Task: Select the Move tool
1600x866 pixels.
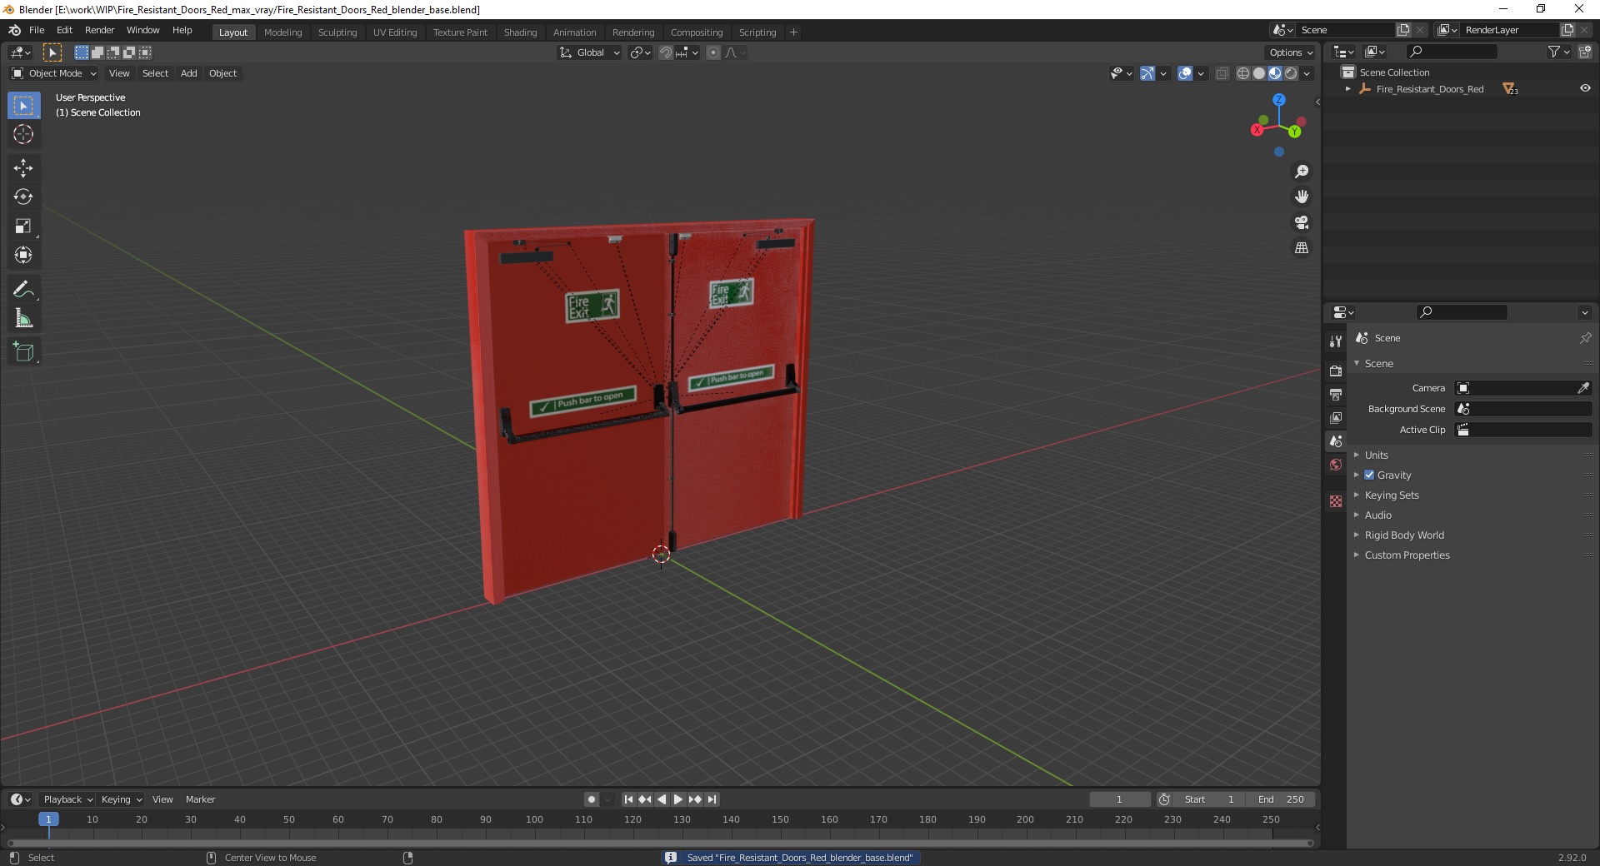Action: (x=23, y=168)
